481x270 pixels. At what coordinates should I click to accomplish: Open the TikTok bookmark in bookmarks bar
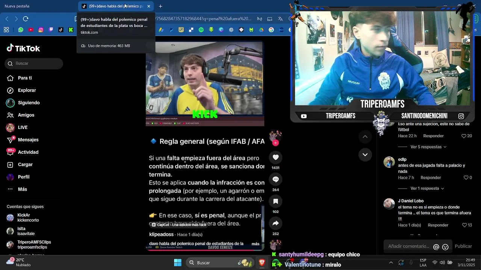coord(61,30)
